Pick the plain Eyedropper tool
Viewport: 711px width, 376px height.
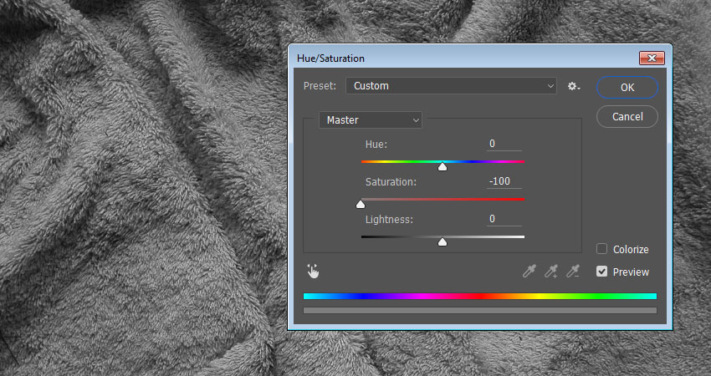click(x=529, y=271)
